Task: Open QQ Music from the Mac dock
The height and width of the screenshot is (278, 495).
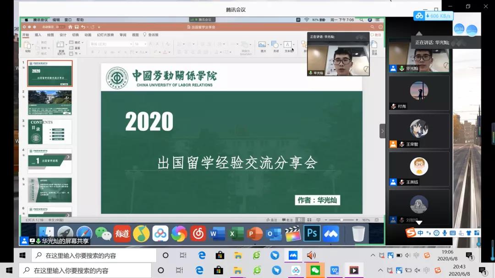Action: point(141,234)
